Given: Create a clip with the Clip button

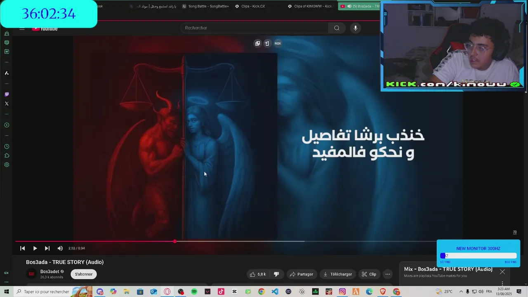Looking at the screenshot, I should (369, 274).
